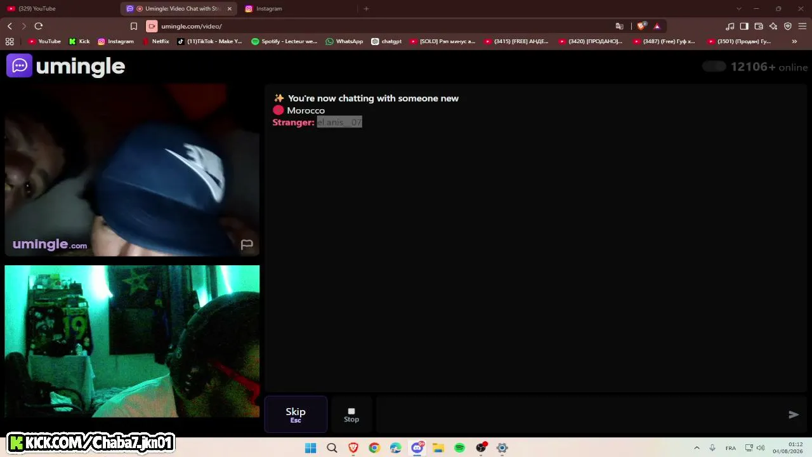Click the umingle.com/video/ address bar
Image resolution: width=812 pixels, height=457 pixels.
(191, 26)
